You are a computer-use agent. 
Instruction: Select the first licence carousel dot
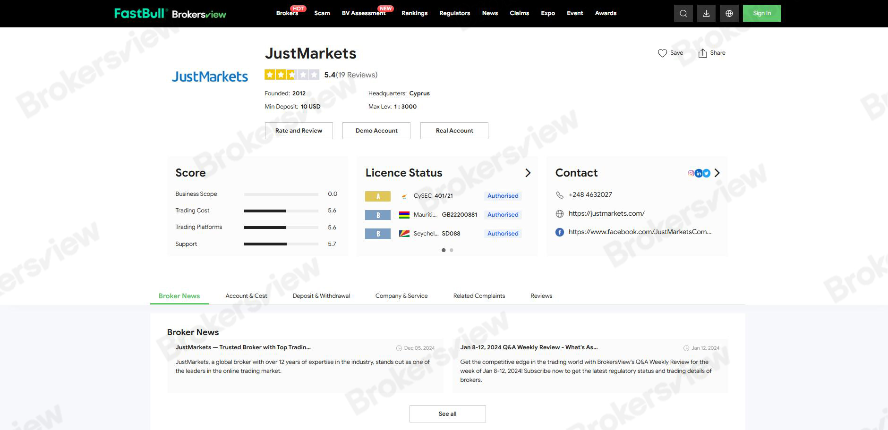coord(444,250)
